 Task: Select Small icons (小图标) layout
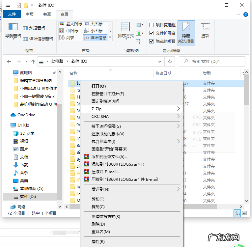(x=93, y=31)
